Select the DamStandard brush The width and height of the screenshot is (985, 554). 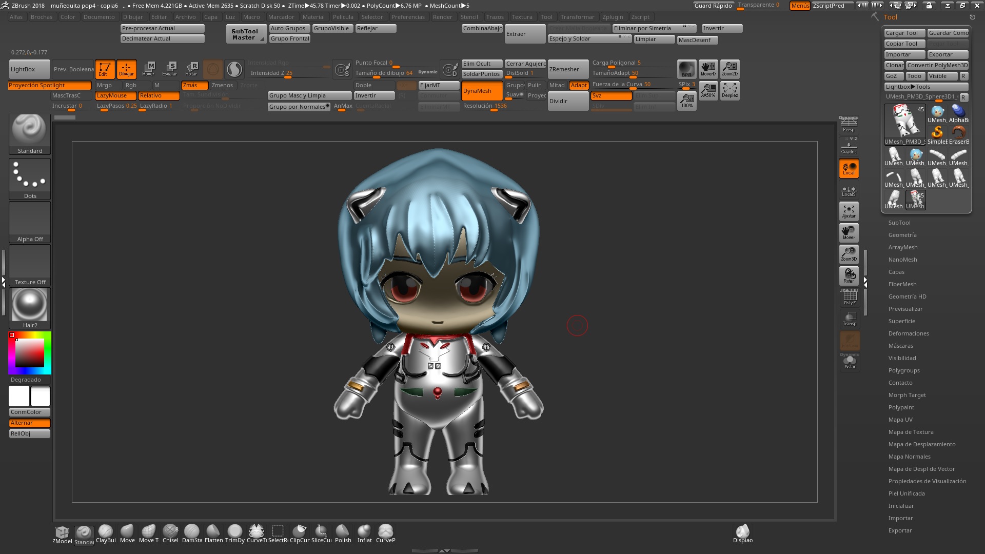192,534
